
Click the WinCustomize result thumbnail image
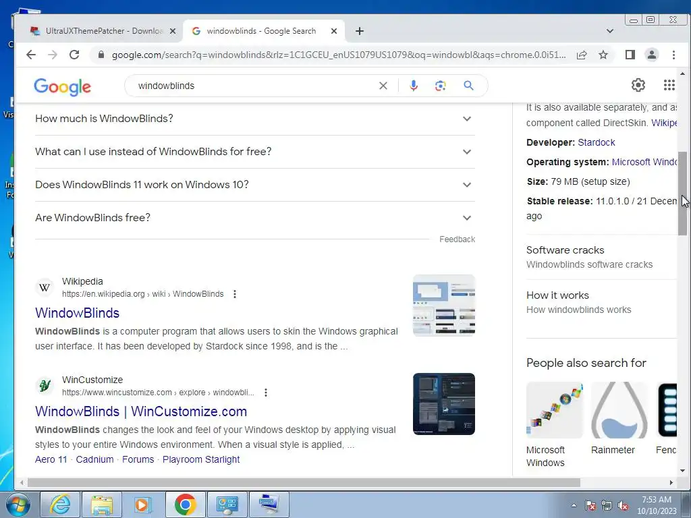pyautogui.click(x=444, y=404)
